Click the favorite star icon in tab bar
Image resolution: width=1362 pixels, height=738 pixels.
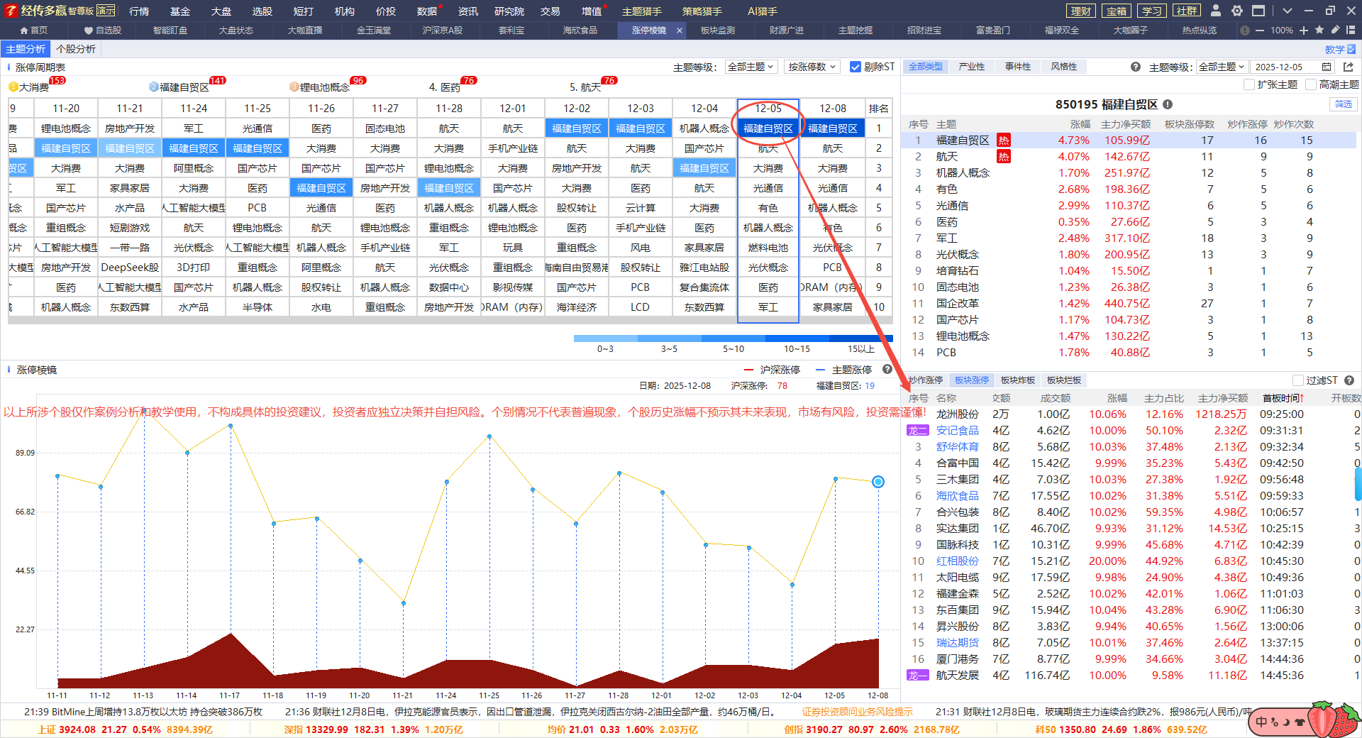click(x=1319, y=31)
